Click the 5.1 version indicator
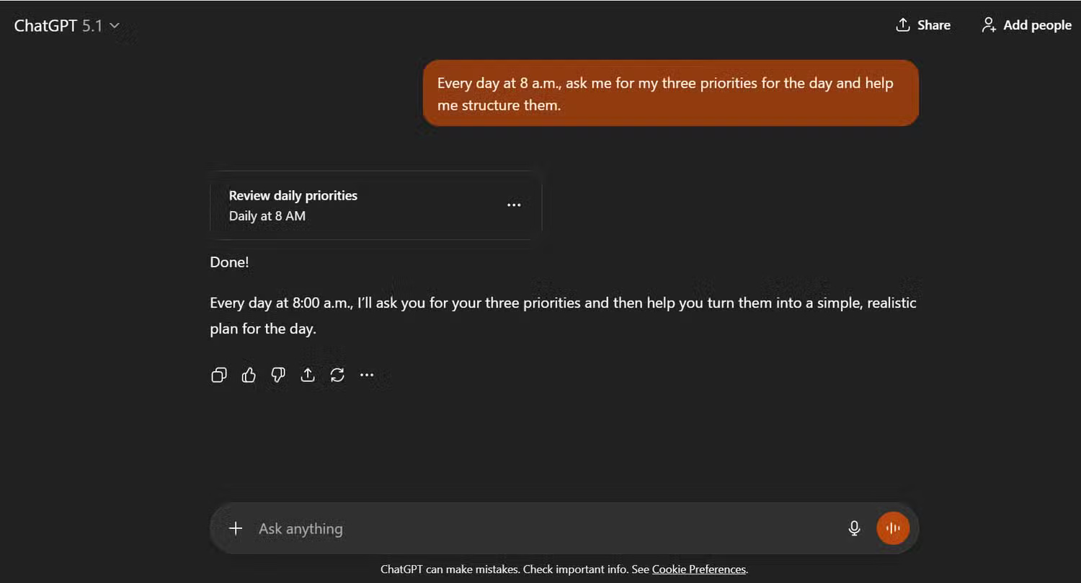1081x583 pixels. (94, 25)
